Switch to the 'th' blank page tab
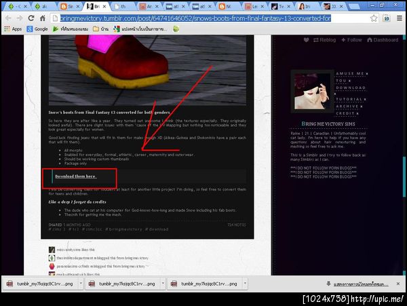 [122, 7]
